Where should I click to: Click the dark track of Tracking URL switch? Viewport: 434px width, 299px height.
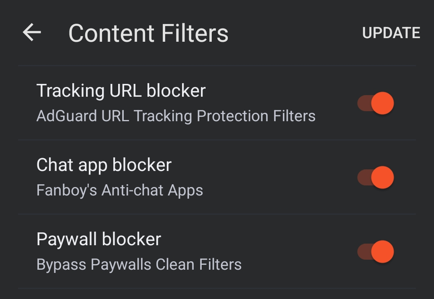coord(364,103)
